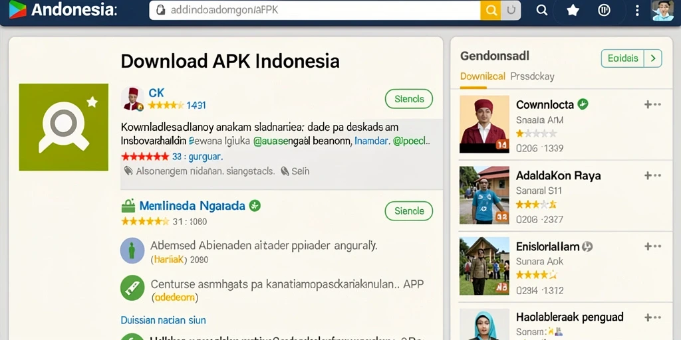Viewport: 681px width, 340px height.
Task: Open the profile avatar in header
Action: pyautogui.click(x=663, y=11)
